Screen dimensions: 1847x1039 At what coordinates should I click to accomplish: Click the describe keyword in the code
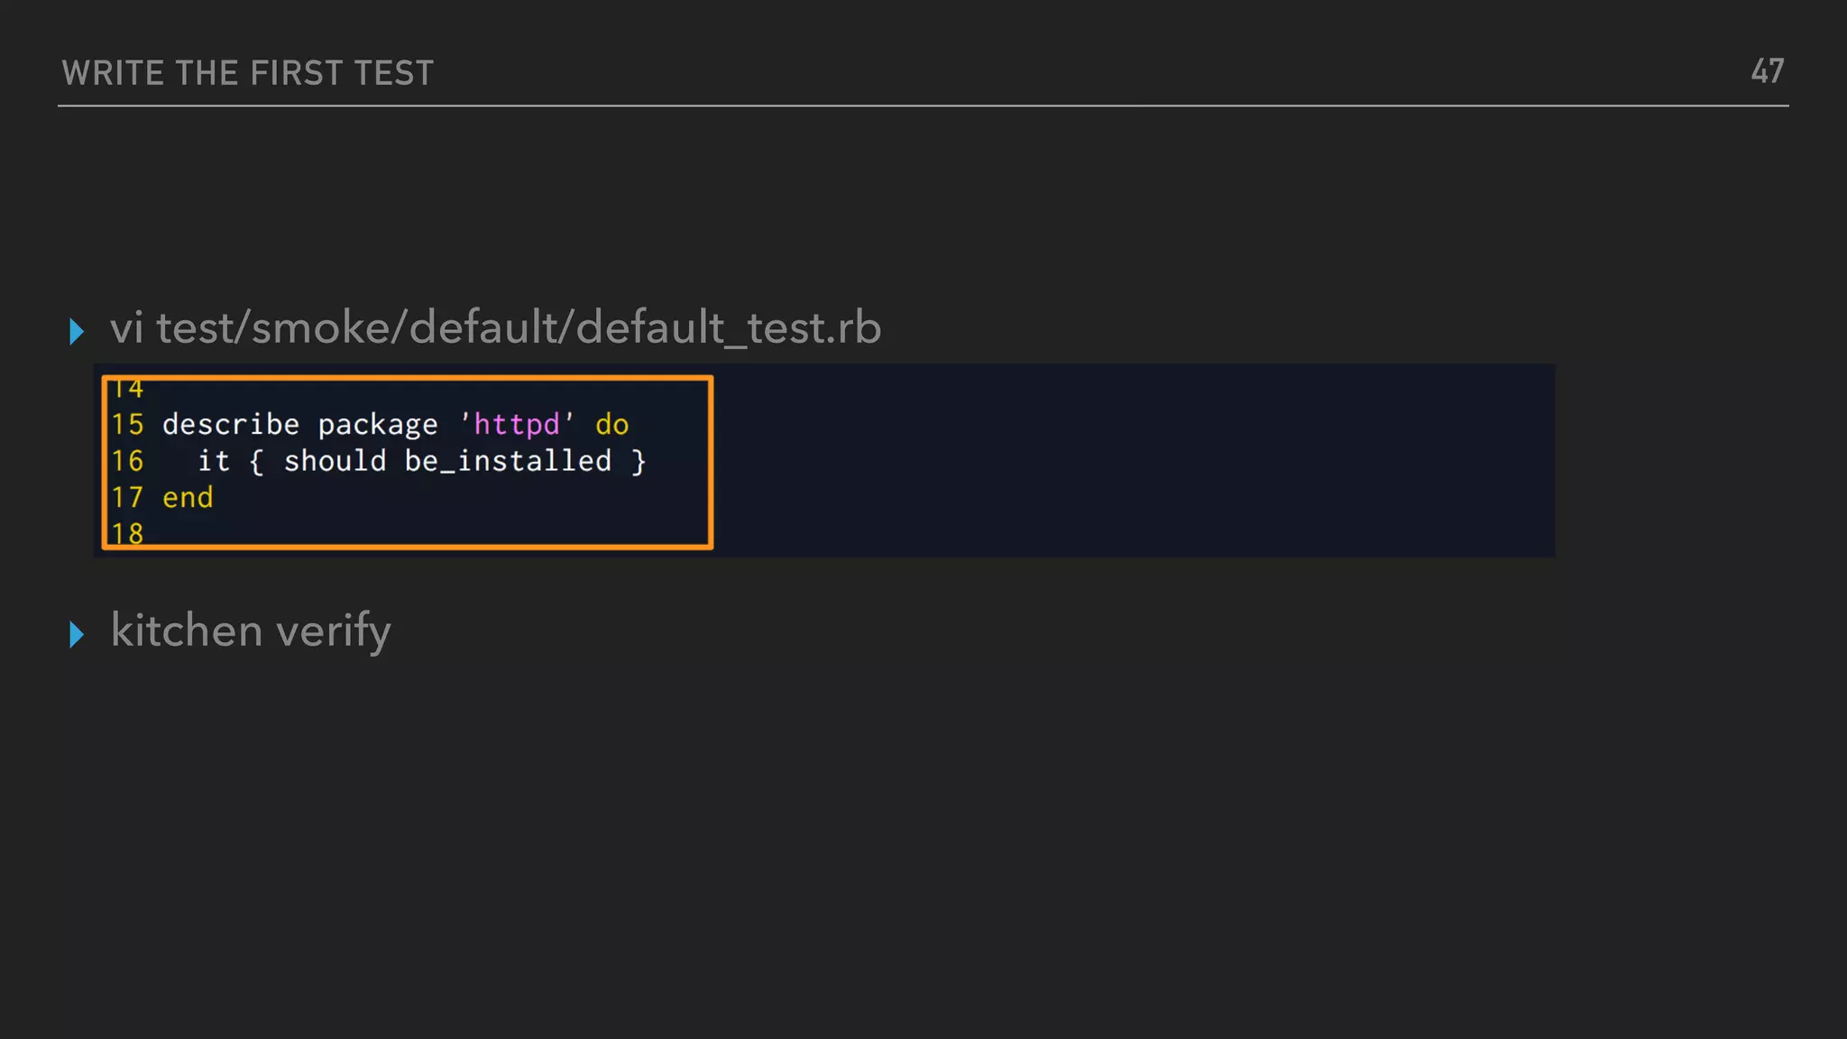(231, 424)
